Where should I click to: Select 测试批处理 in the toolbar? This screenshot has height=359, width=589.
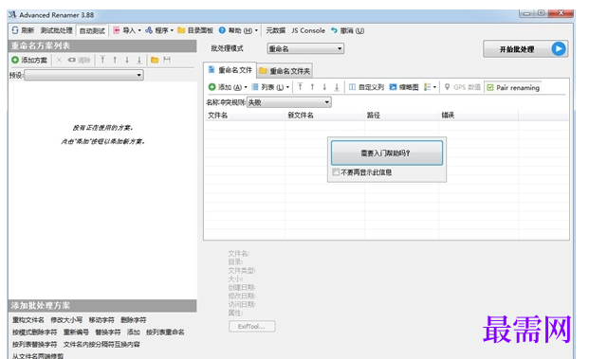click(x=56, y=30)
